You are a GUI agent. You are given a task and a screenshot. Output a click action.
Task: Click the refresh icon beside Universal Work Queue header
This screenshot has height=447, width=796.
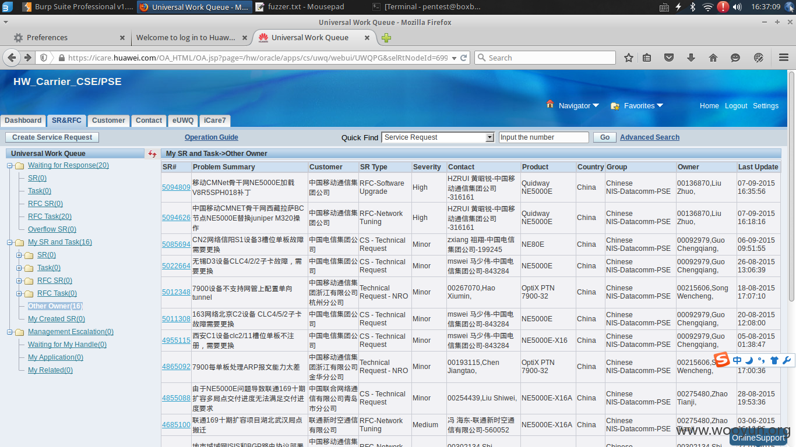(x=152, y=154)
